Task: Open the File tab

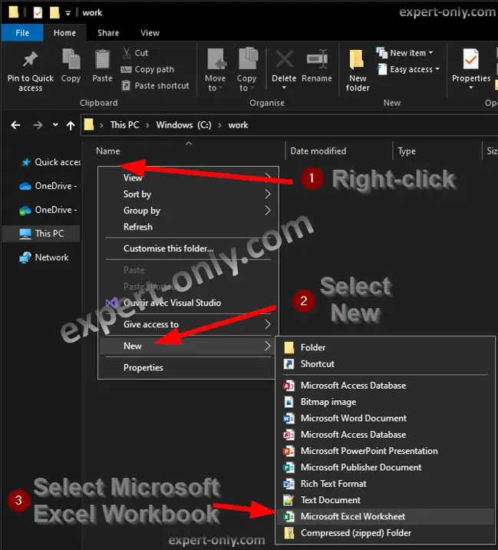Action: 22,32
